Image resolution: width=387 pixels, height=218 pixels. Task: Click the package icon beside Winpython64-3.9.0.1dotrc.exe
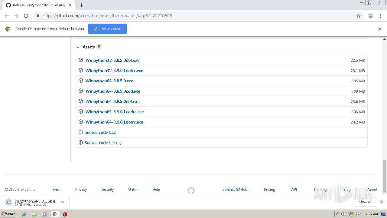pyautogui.click(x=81, y=122)
